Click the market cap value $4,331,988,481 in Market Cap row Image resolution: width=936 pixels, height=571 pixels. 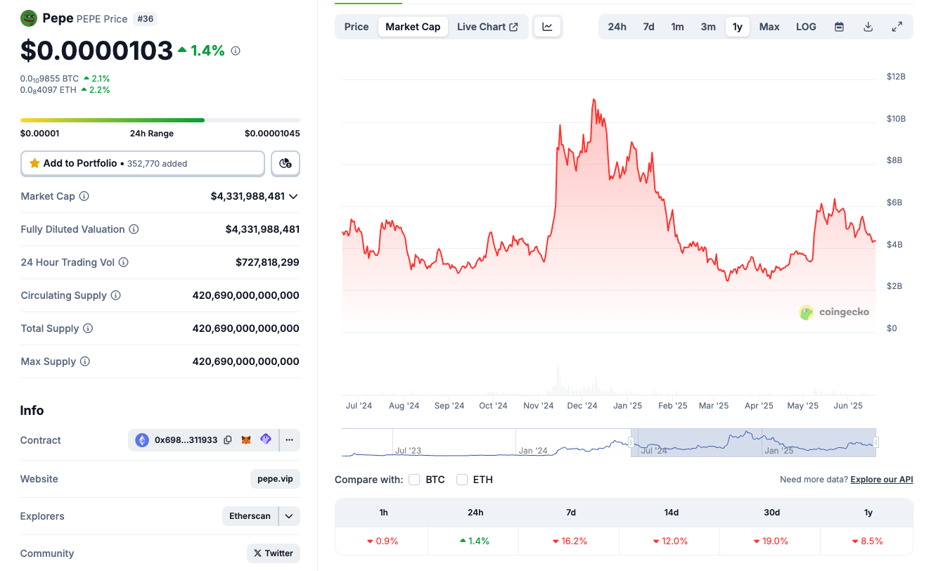point(248,196)
